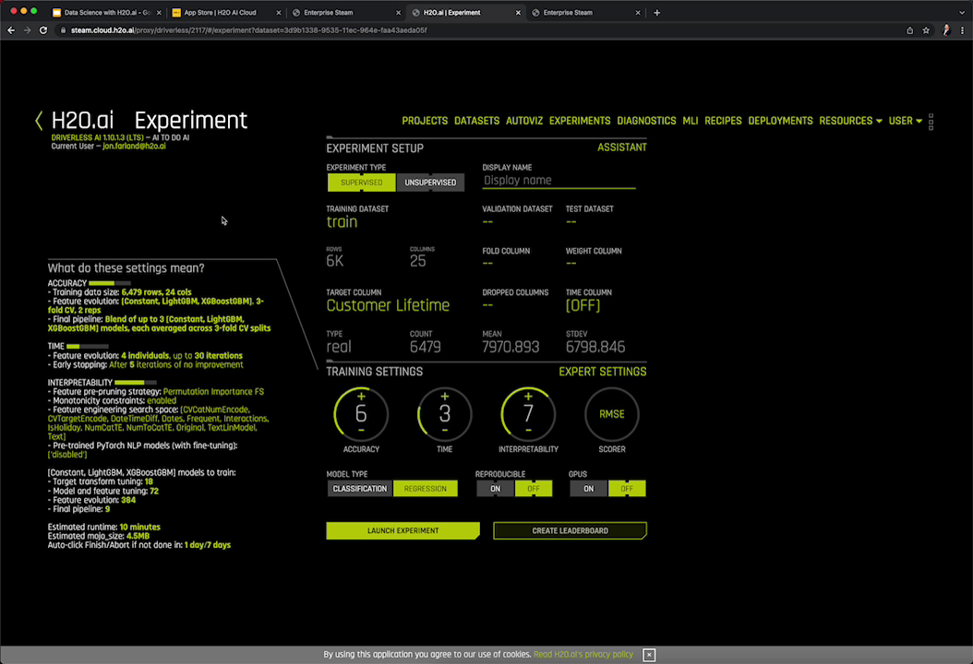Screen dimensions: 973x664
Task: Open a new browser tab
Action: pos(657,13)
